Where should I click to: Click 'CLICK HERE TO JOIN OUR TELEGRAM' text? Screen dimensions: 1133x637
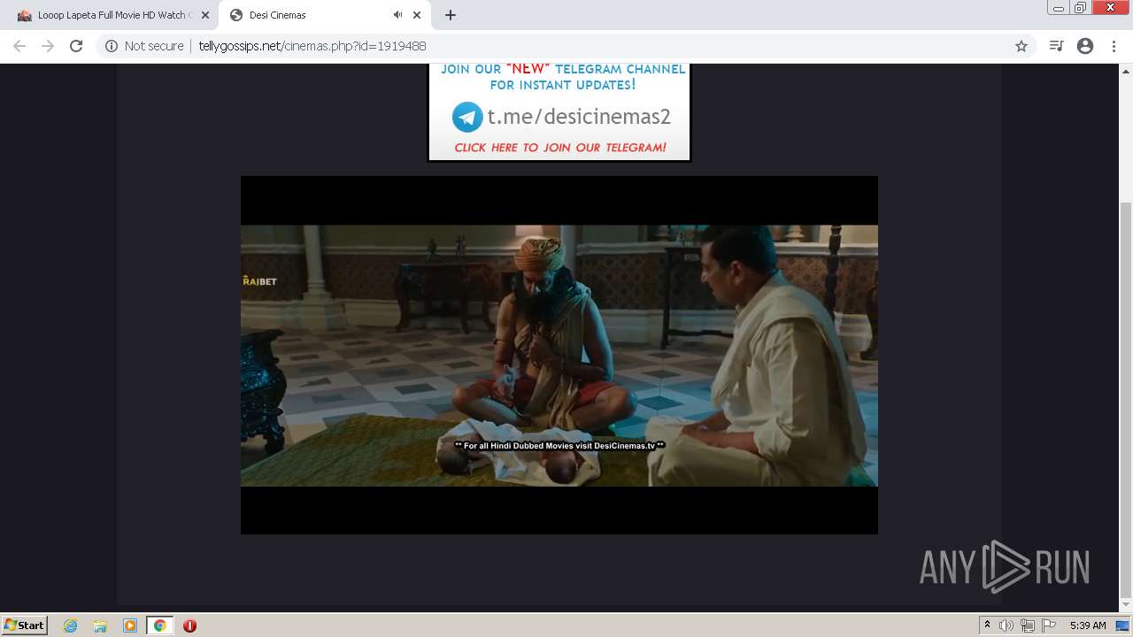560,148
